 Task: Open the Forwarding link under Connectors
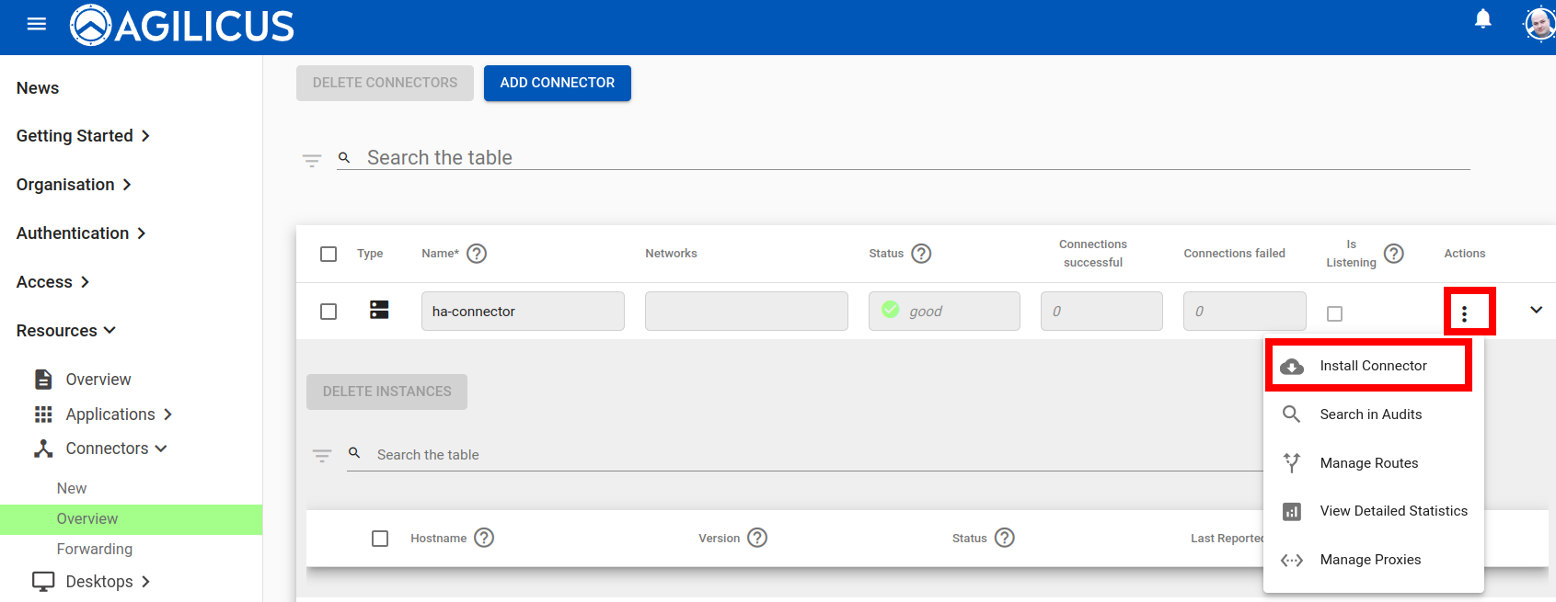(x=95, y=549)
